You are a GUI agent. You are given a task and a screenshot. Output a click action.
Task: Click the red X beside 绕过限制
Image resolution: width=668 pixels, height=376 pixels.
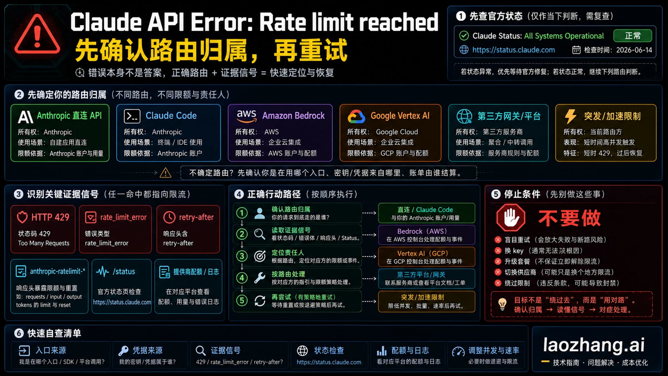498,283
